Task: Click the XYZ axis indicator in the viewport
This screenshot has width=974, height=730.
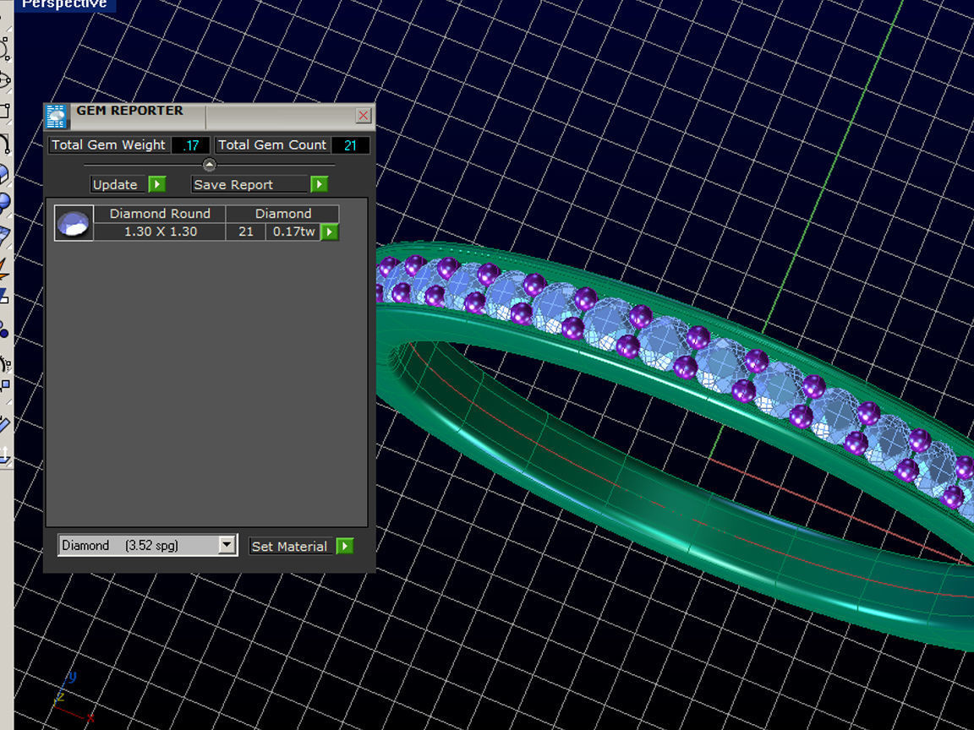Action: [x=74, y=699]
